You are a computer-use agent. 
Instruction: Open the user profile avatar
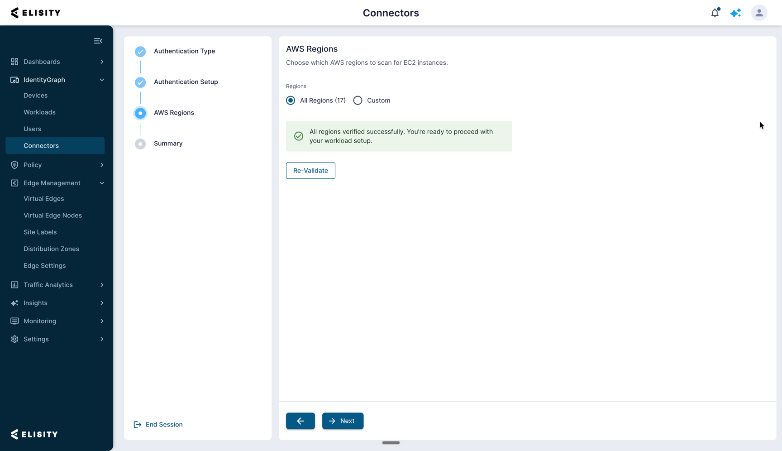point(759,13)
